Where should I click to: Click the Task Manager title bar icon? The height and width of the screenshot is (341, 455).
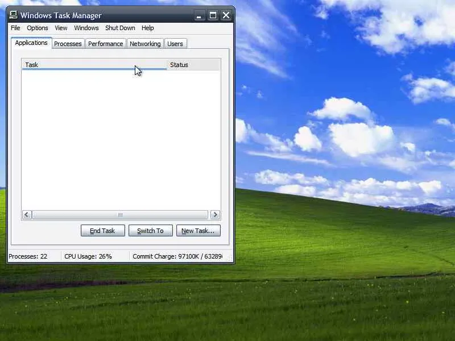pyautogui.click(x=13, y=15)
